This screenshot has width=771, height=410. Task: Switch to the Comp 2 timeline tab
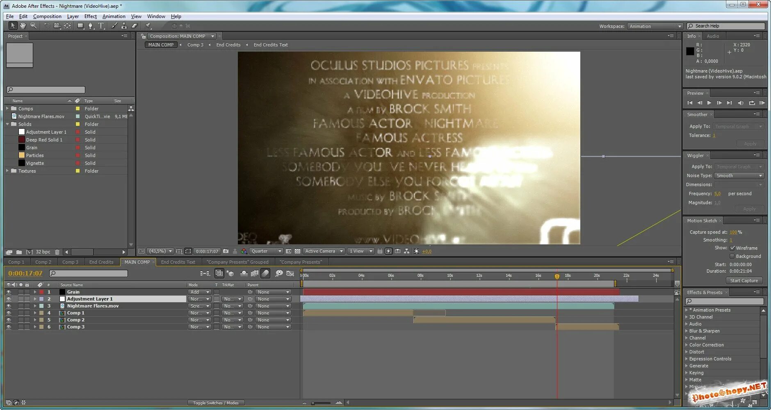point(43,262)
